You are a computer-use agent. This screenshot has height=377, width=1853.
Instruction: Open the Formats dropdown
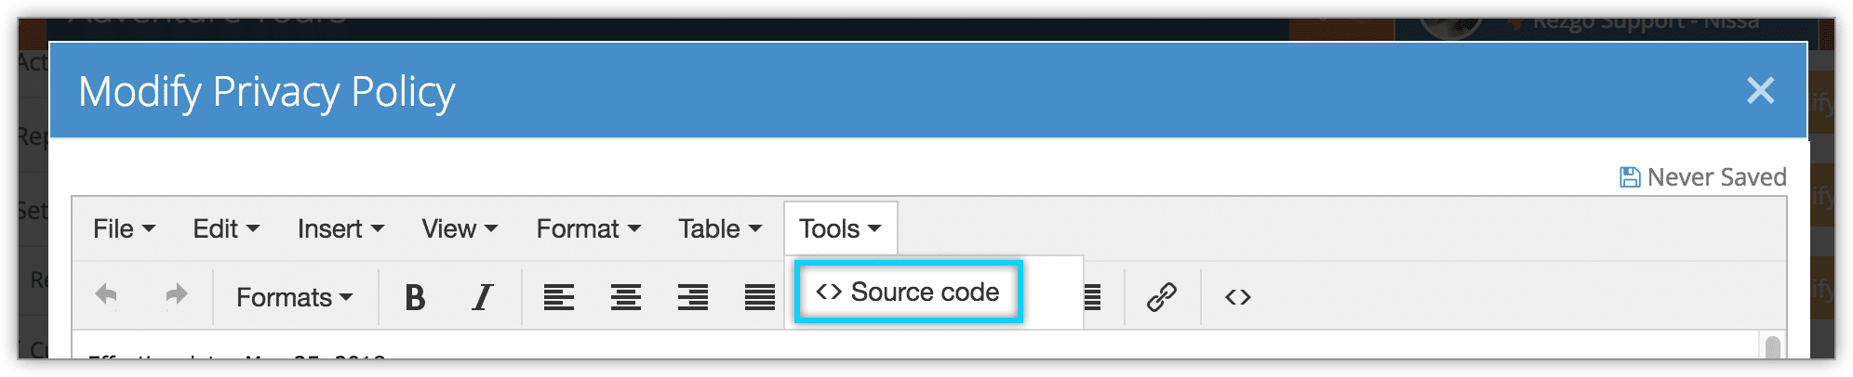click(x=294, y=297)
